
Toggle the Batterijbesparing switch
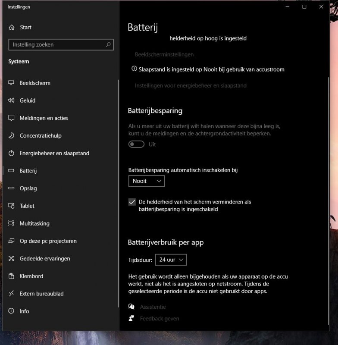click(136, 144)
